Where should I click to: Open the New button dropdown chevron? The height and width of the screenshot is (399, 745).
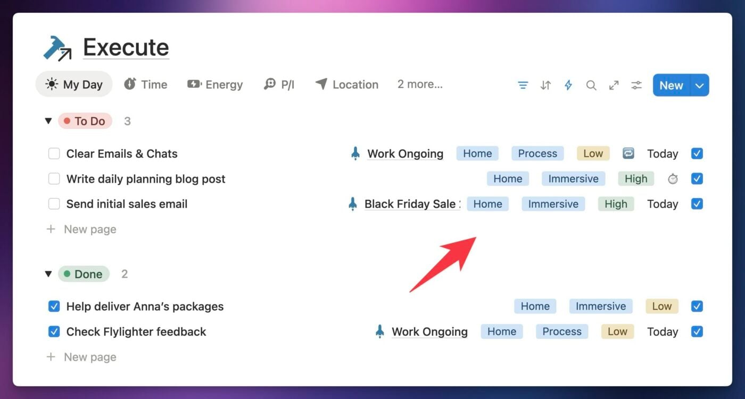pyautogui.click(x=698, y=85)
